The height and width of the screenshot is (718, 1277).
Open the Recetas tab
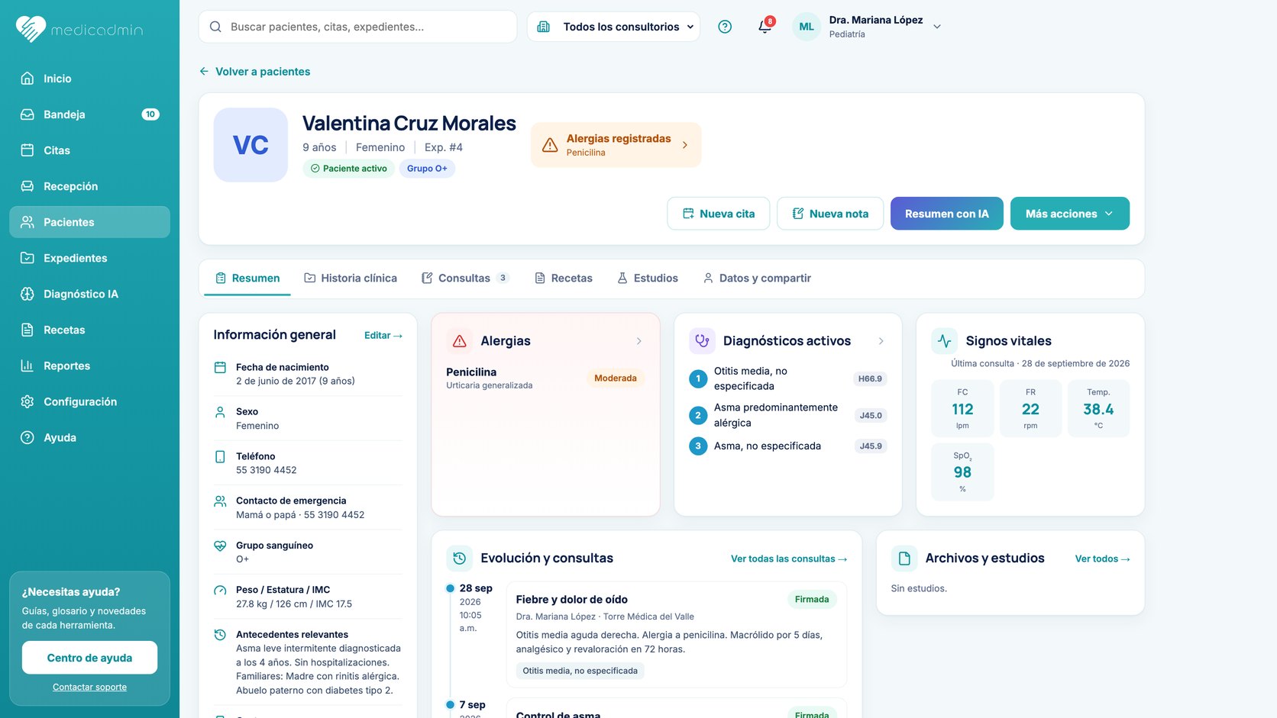click(563, 278)
